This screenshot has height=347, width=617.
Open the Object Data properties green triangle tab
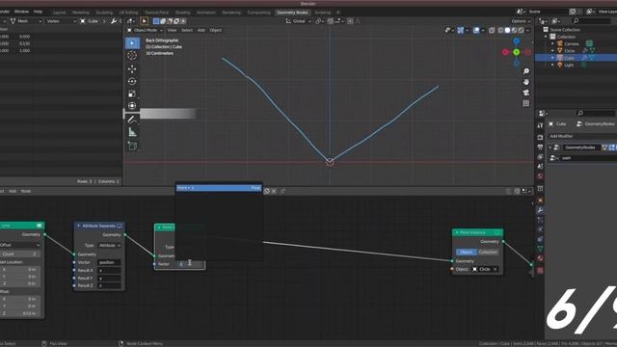[540, 249]
